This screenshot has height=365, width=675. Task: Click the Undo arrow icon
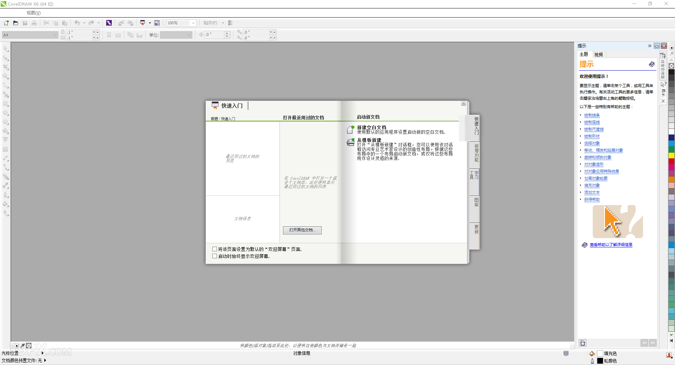[x=77, y=23]
